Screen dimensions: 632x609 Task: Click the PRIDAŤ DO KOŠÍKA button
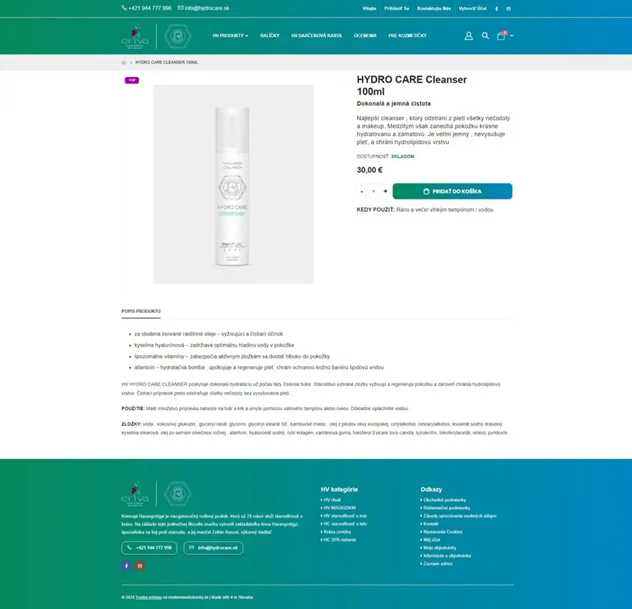[x=452, y=191]
